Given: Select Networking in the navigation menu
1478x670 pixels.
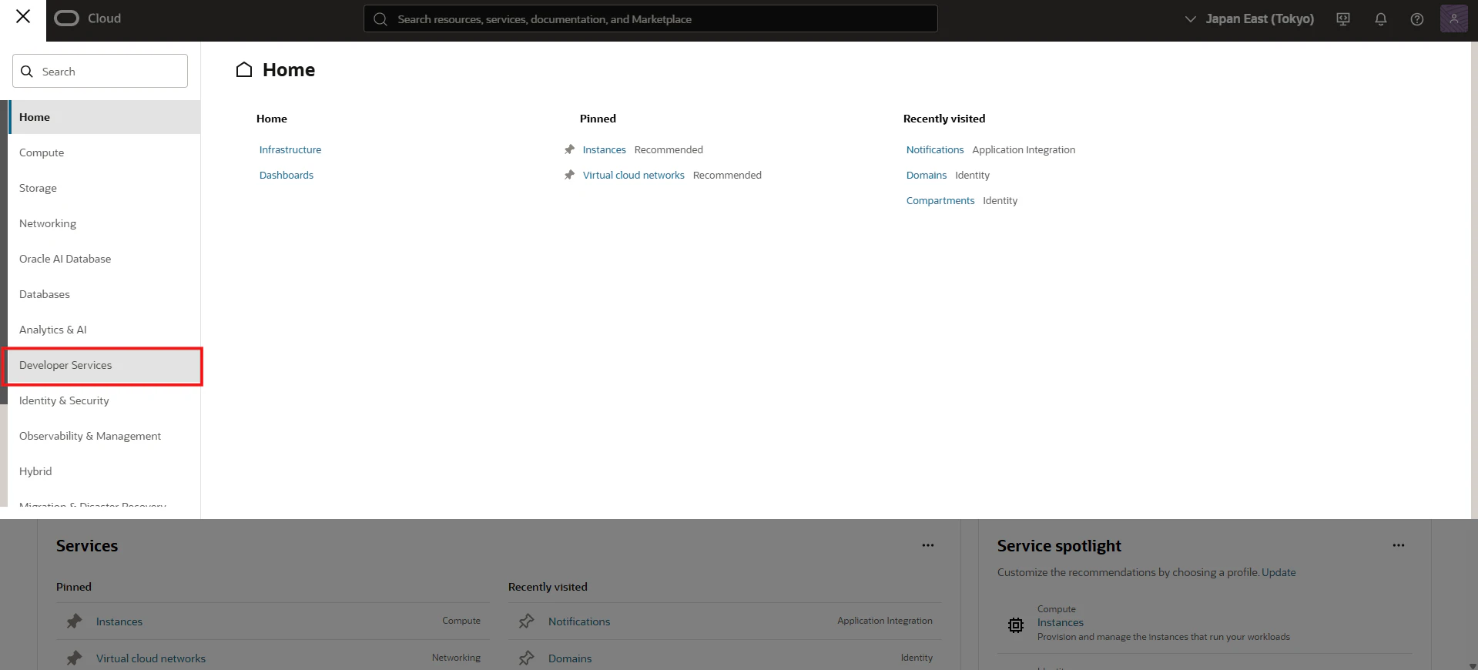Looking at the screenshot, I should pos(105,223).
